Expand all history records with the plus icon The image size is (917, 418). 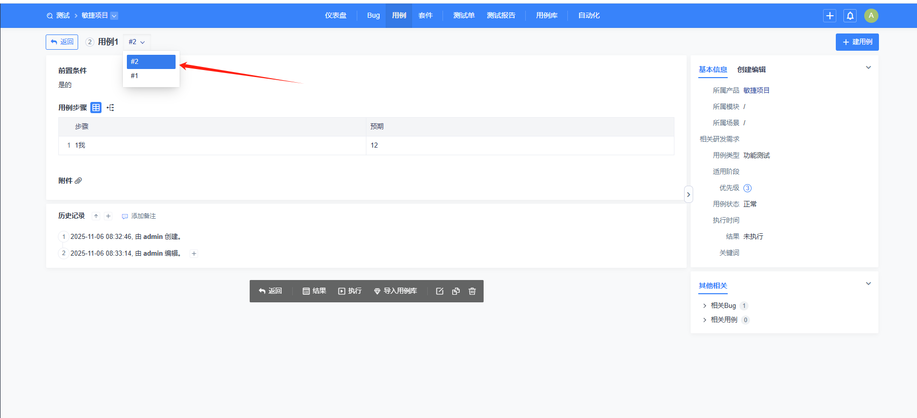[108, 216]
